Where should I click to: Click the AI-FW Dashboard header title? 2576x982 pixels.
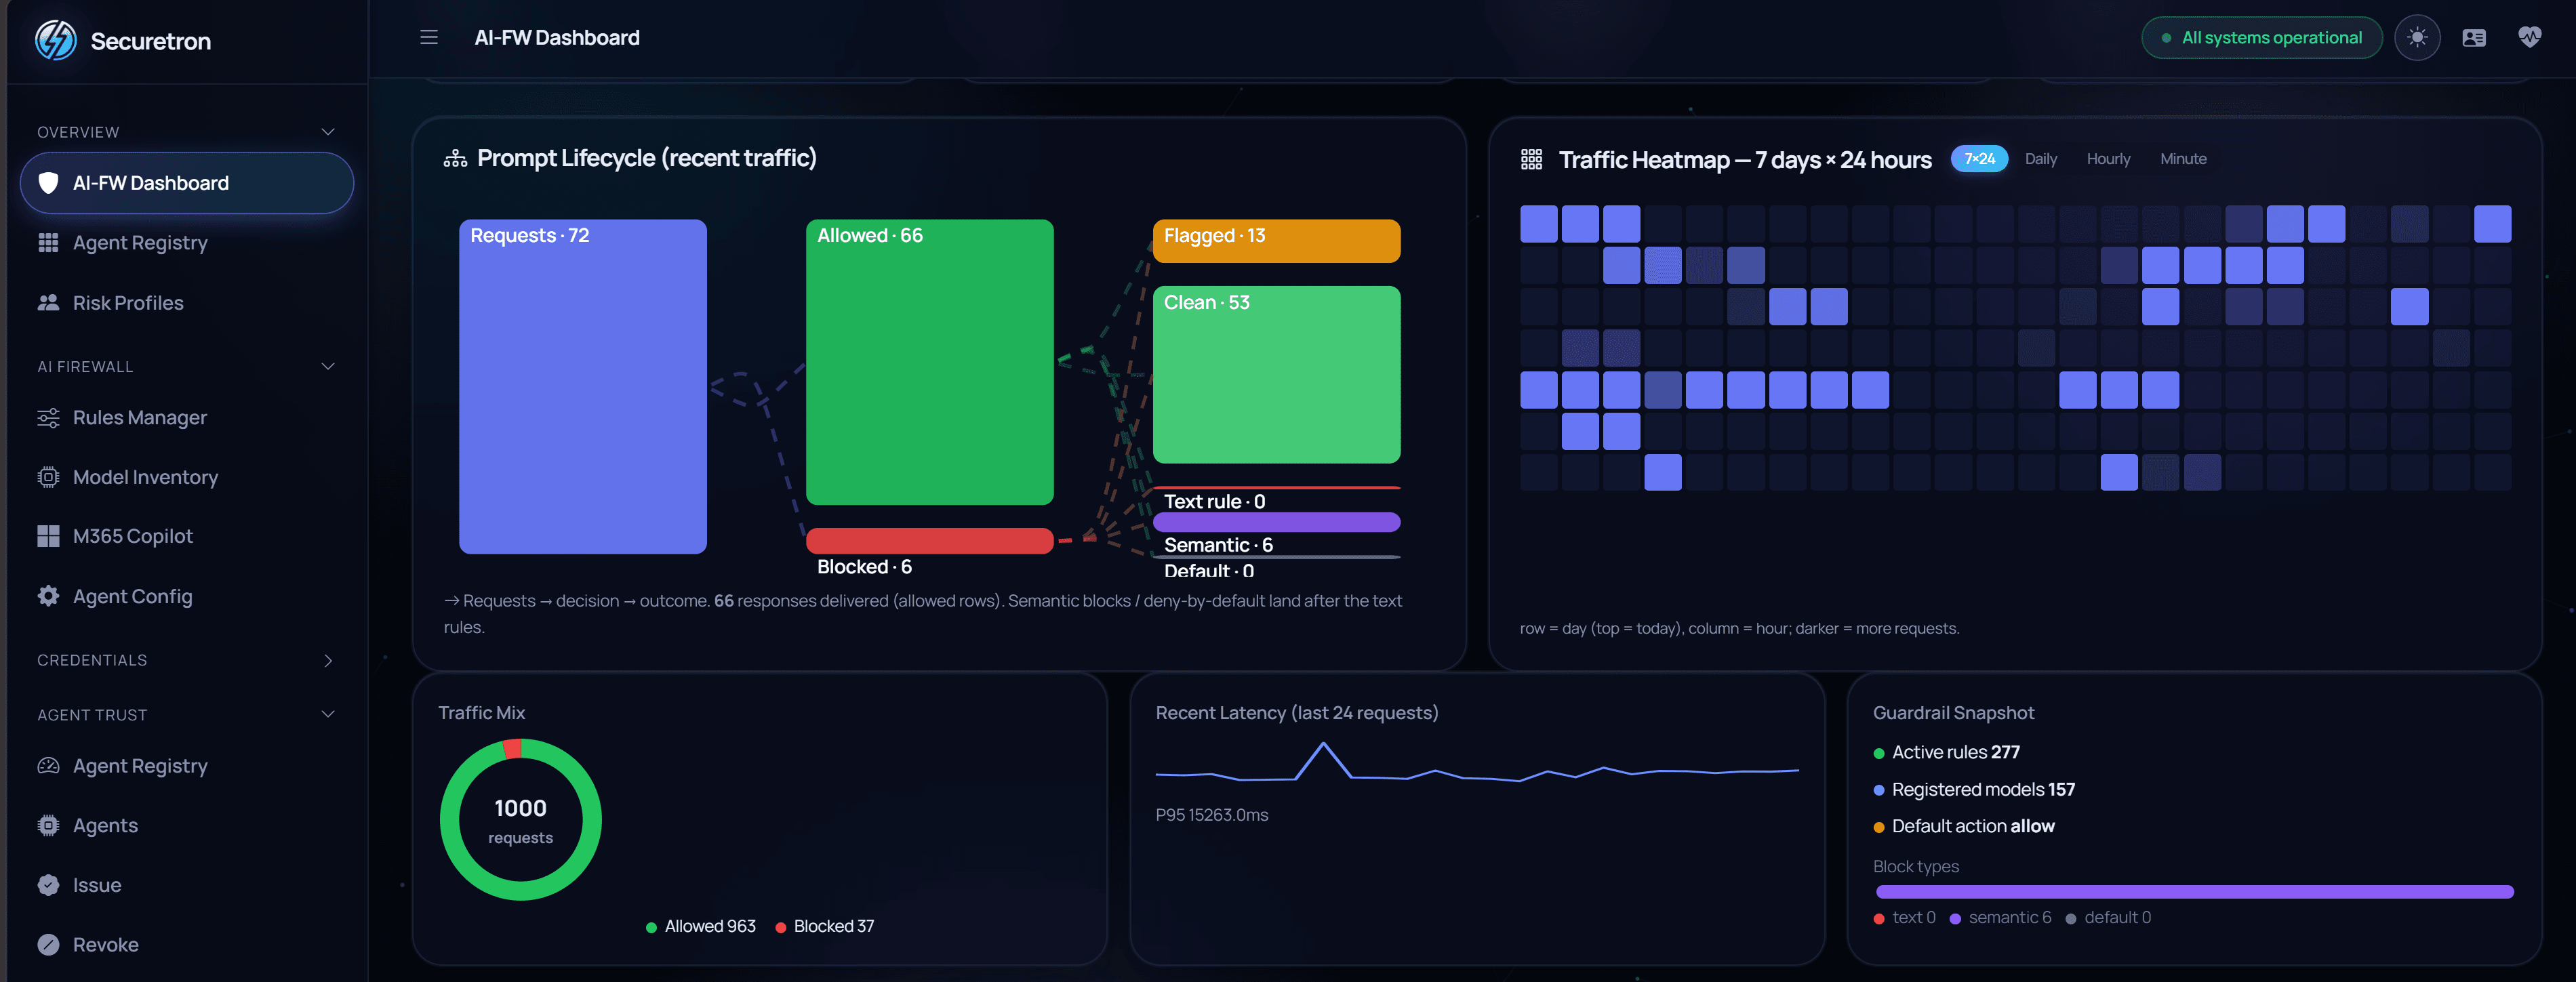click(x=557, y=38)
